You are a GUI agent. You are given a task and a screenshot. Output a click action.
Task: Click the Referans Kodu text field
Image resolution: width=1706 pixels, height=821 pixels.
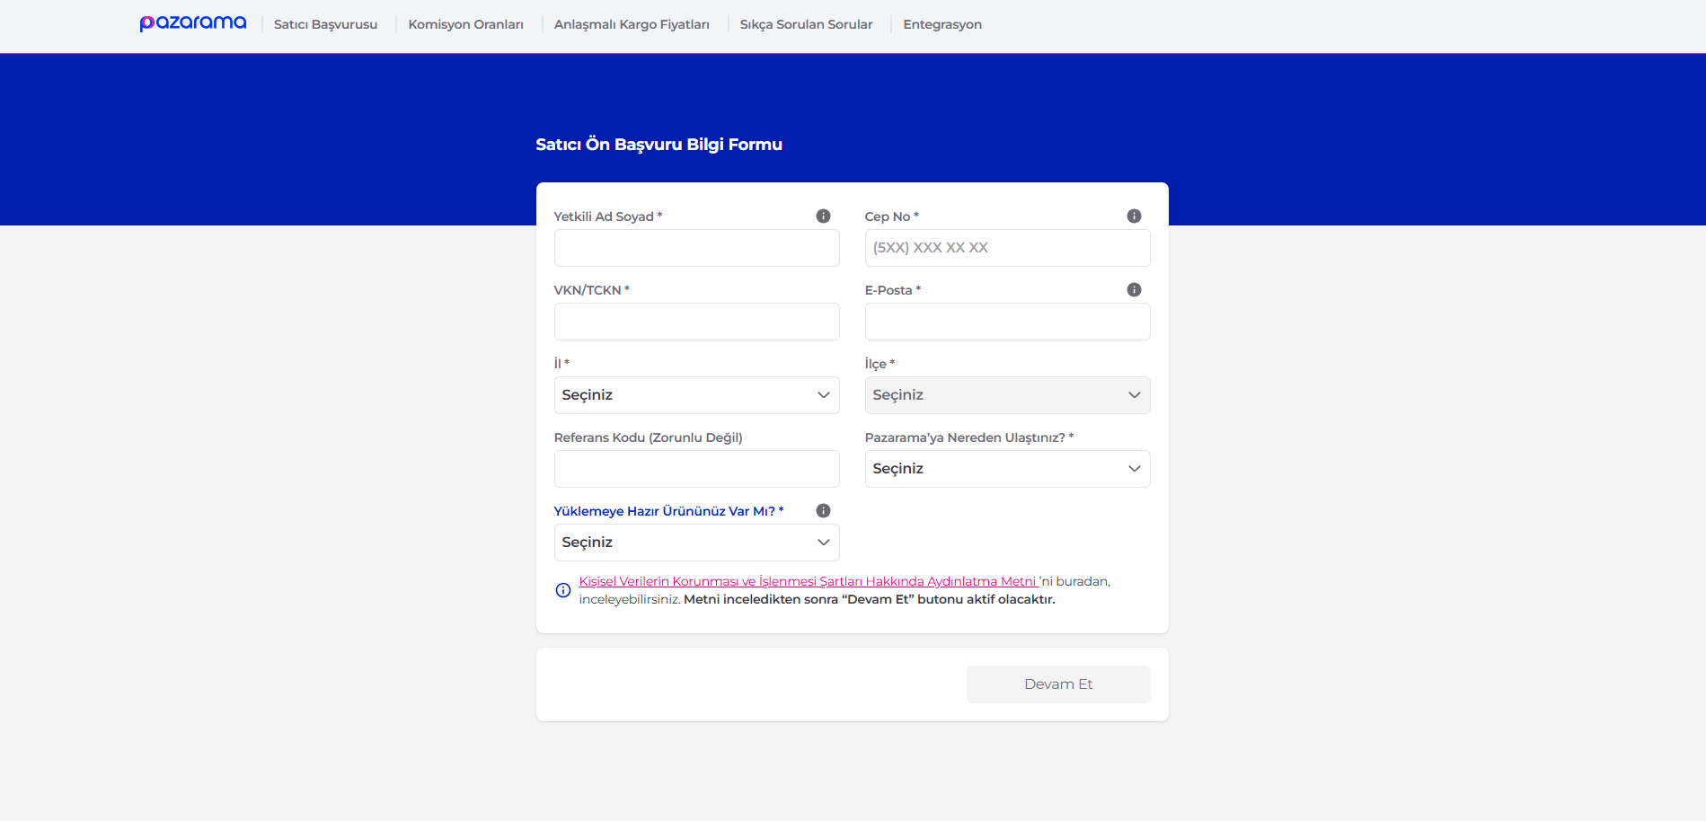(696, 469)
